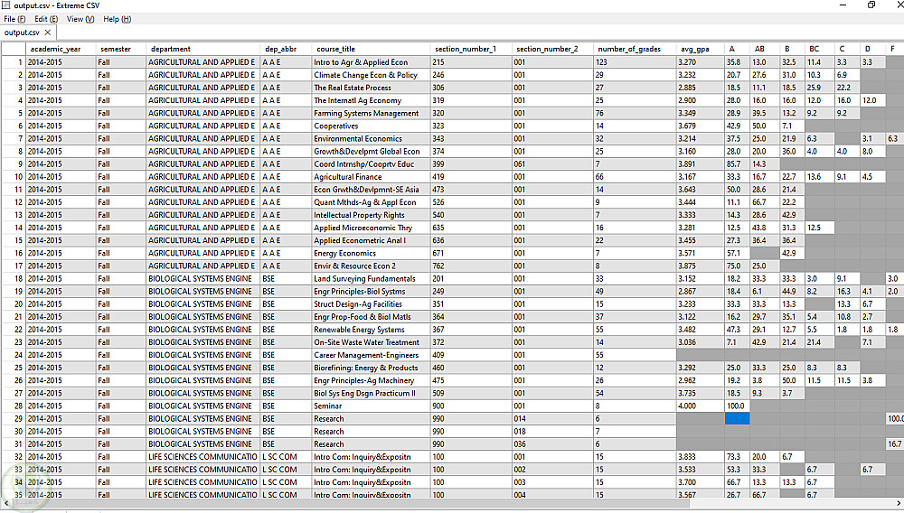Click the highlighted blue cell in row 29

coord(737,418)
